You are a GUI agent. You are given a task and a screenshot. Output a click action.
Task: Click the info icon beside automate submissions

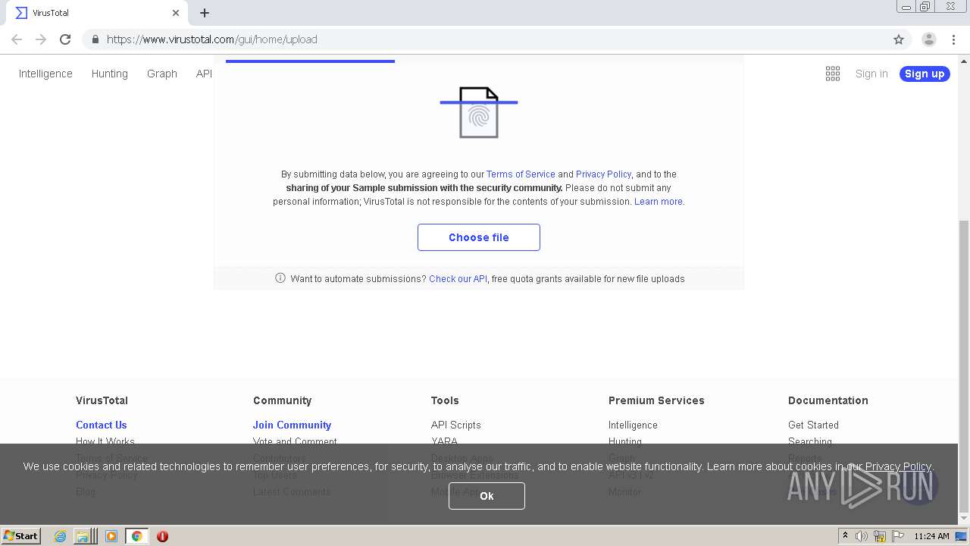click(x=280, y=278)
